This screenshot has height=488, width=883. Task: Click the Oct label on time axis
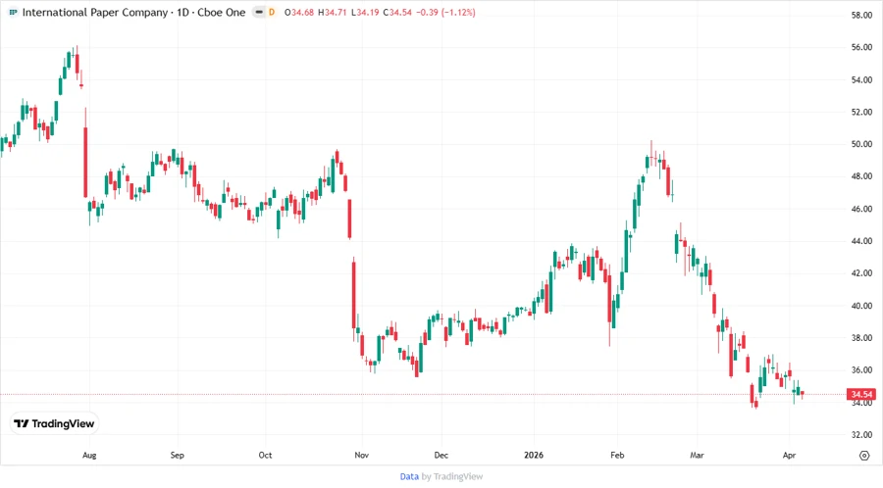pos(265,455)
